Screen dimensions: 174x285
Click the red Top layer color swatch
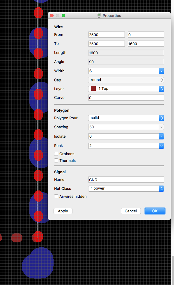click(x=93, y=88)
